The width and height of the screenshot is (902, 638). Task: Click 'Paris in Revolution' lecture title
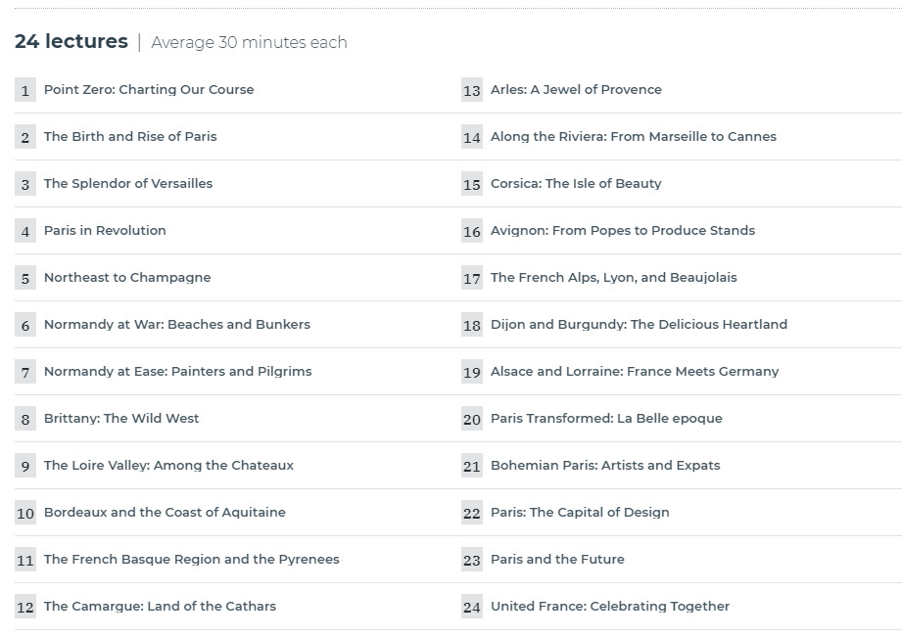[105, 231]
